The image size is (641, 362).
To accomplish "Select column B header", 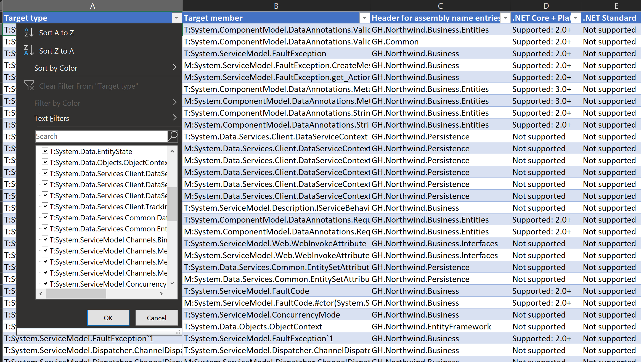I will tap(276, 6).
